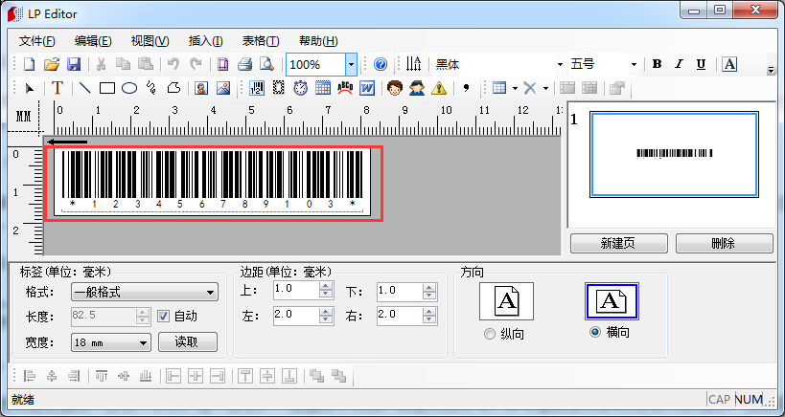
Task: Select the 纵向 orientation radio button
Action: (490, 334)
